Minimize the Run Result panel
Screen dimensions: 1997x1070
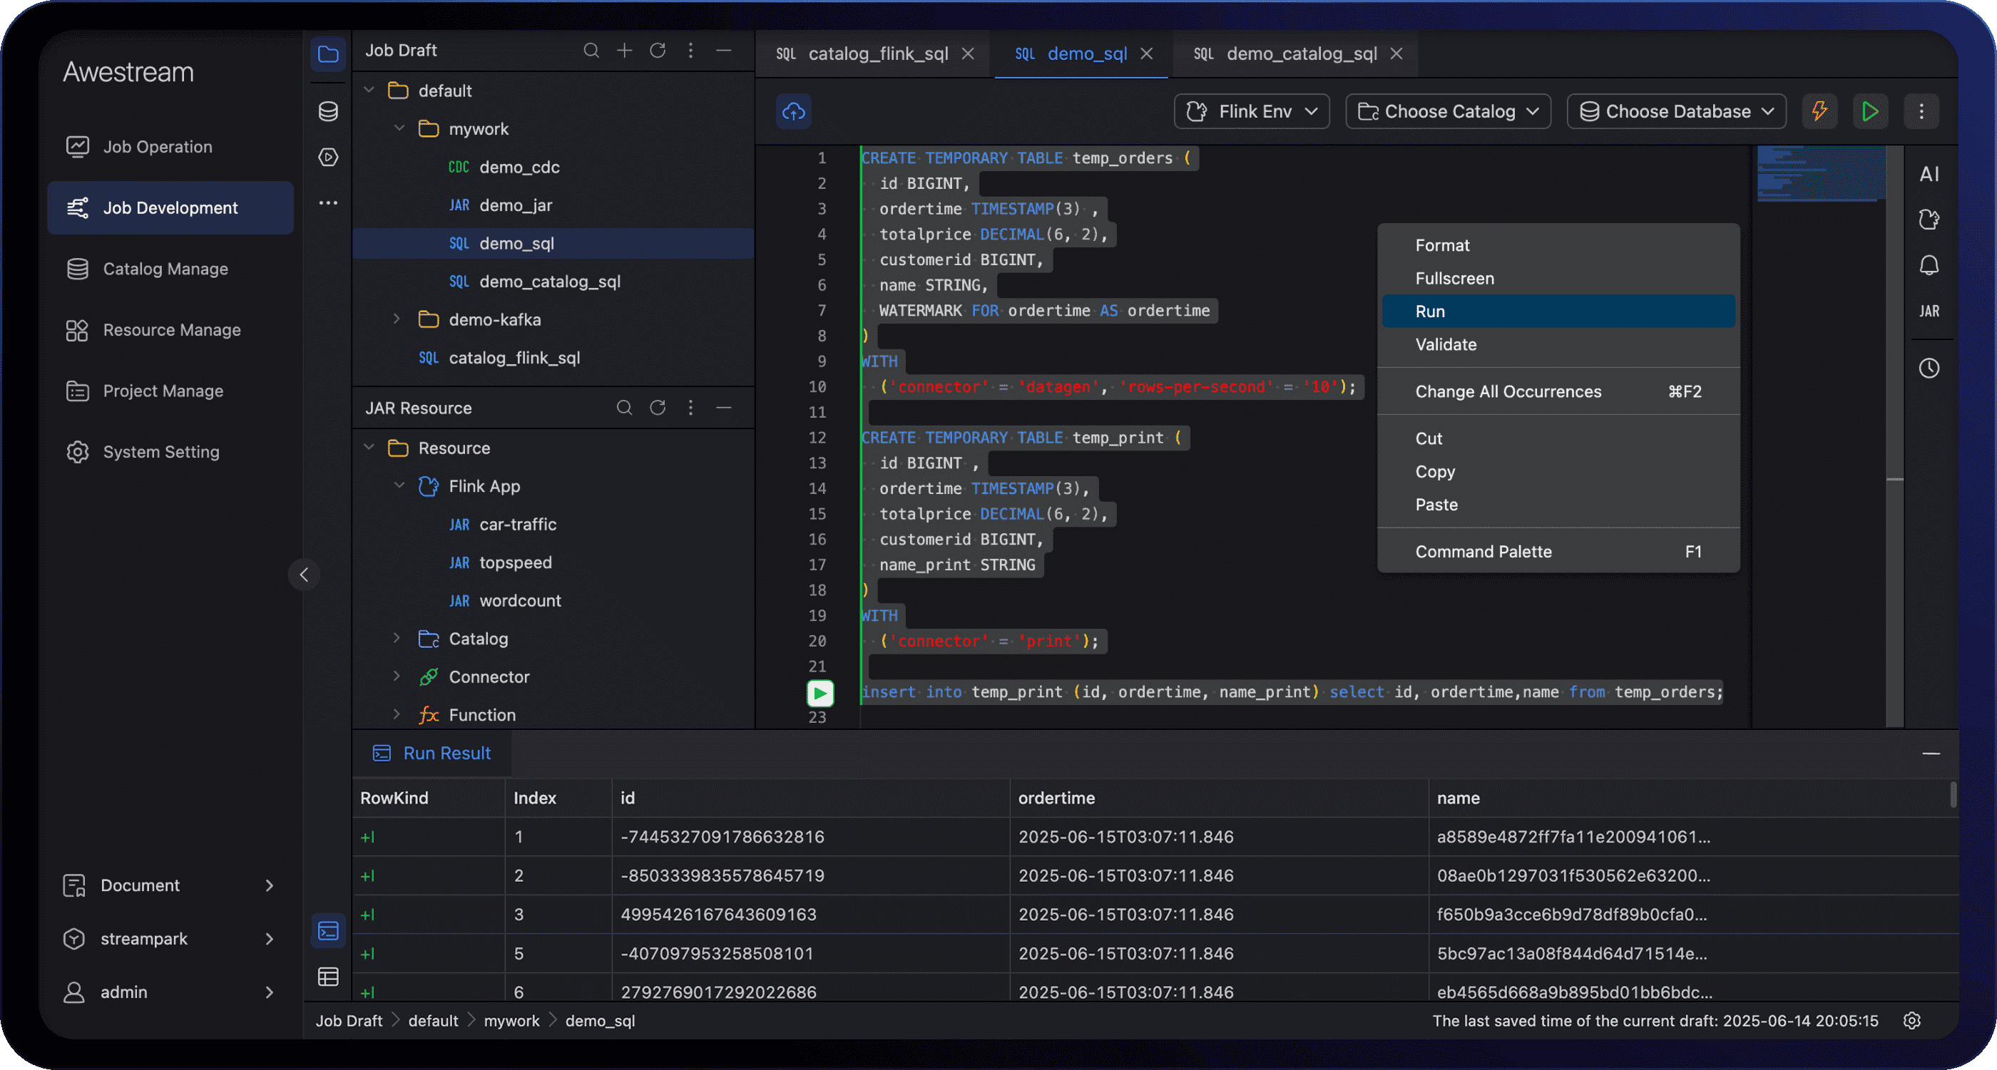click(1931, 754)
